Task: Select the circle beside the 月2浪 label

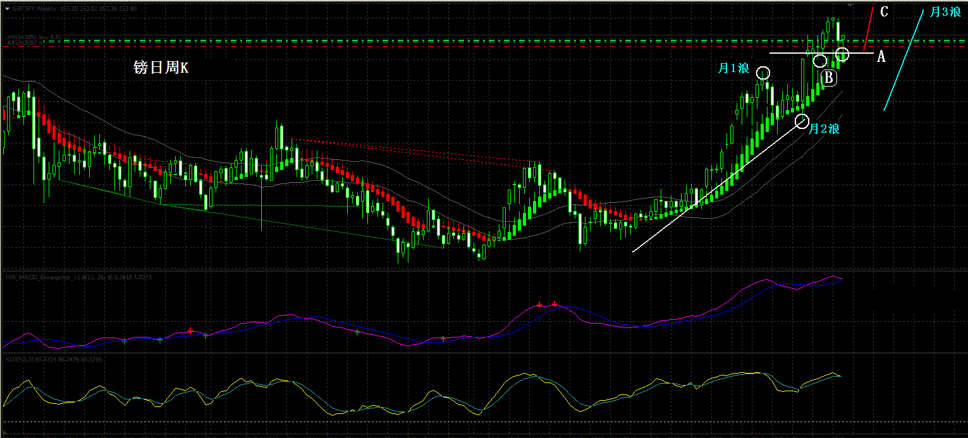Action: [x=802, y=121]
